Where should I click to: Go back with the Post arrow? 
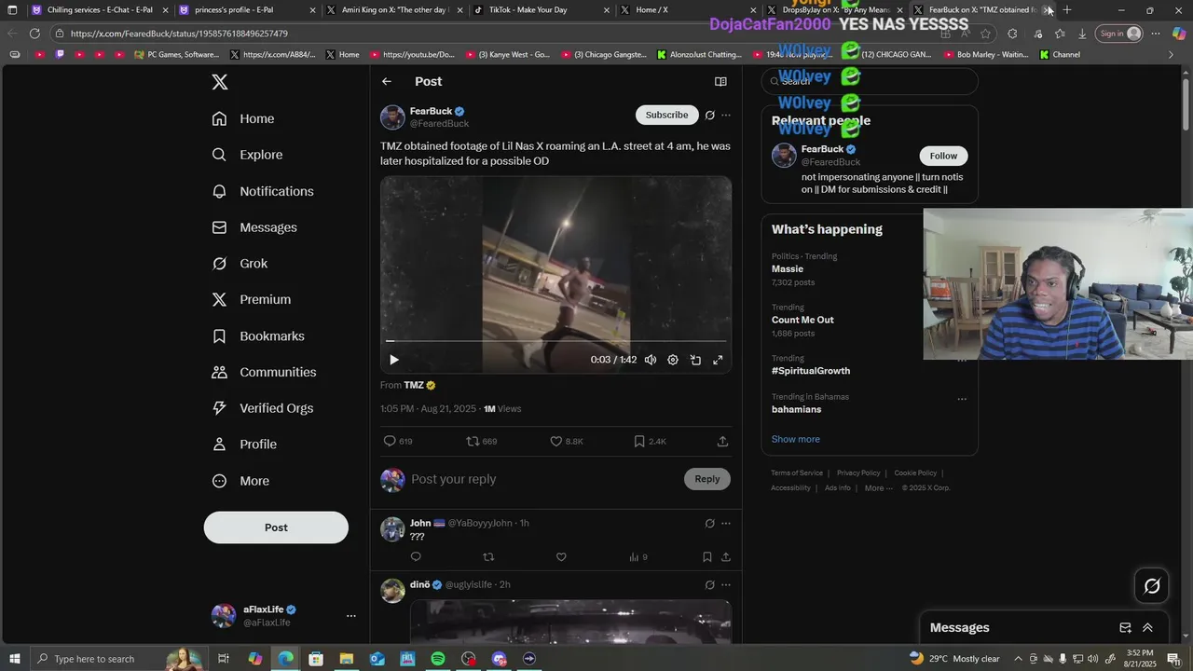[387, 82]
